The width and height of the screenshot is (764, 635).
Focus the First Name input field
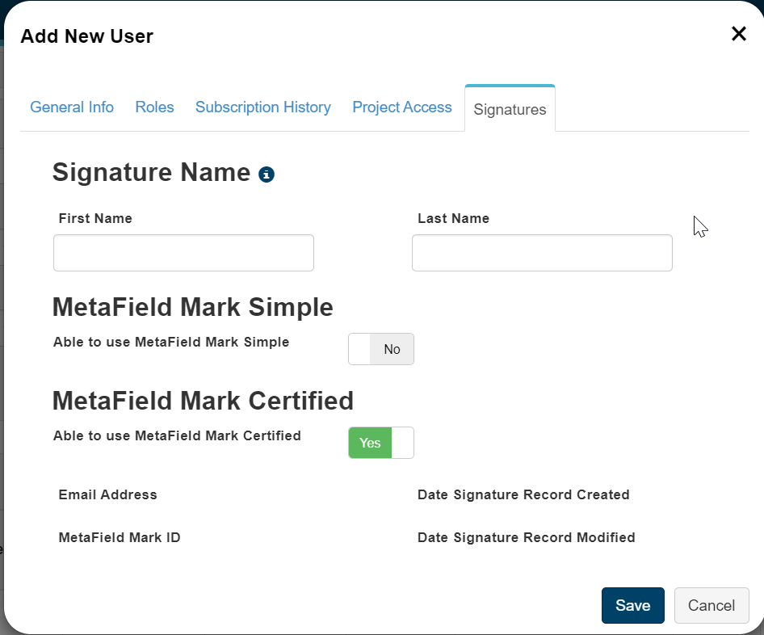tap(183, 253)
